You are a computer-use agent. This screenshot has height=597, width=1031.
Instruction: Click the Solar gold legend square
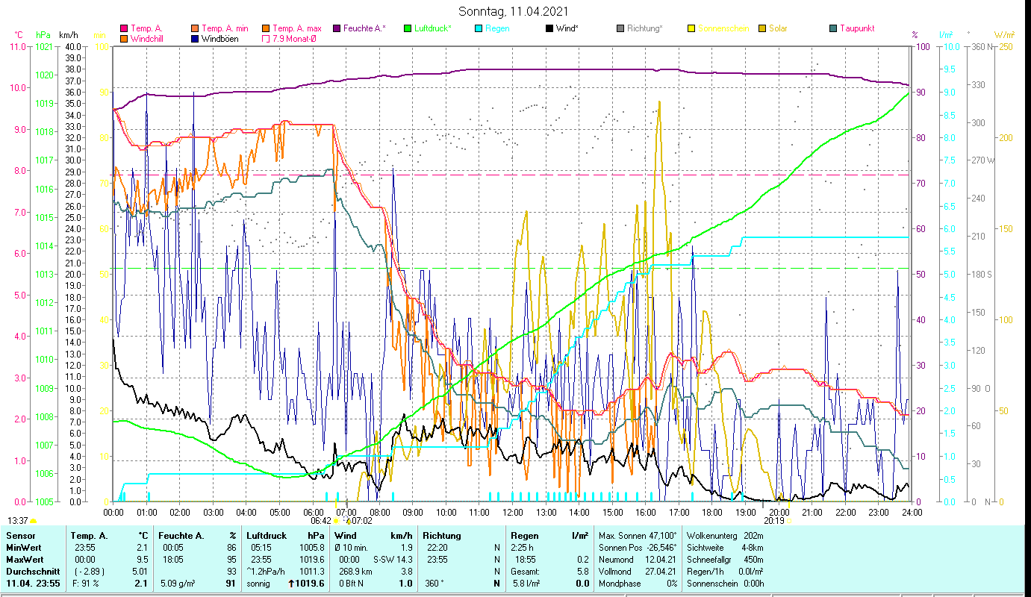click(761, 28)
